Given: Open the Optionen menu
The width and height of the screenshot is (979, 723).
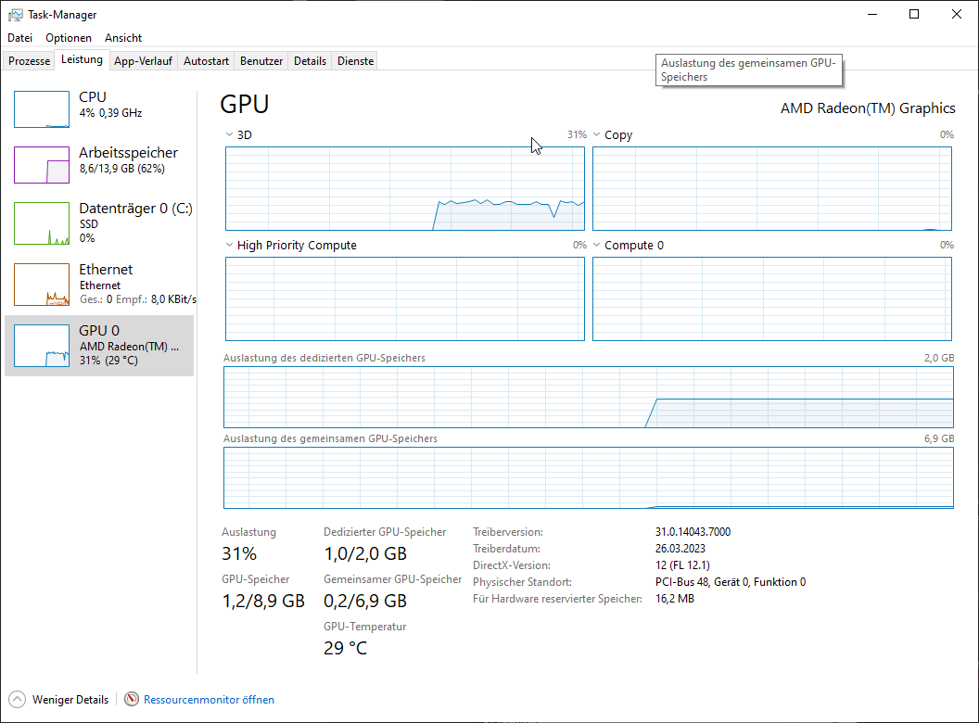Looking at the screenshot, I should pos(69,38).
